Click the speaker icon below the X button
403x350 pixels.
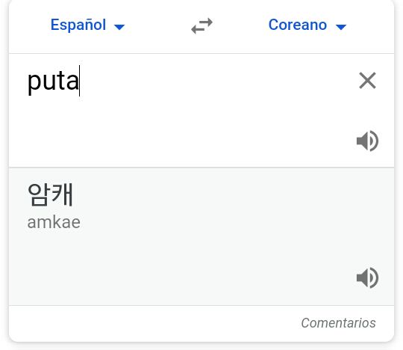[367, 141]
